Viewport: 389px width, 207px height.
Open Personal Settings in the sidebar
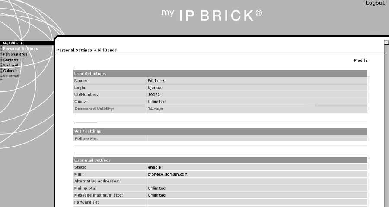click(x=20, y=49)
